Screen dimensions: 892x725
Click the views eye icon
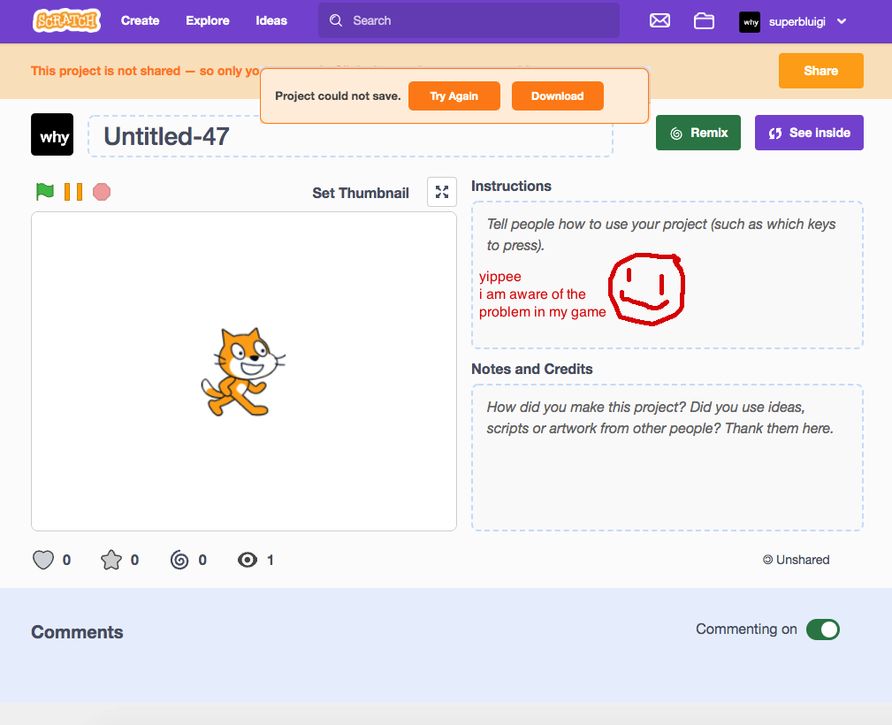(x=248, y=560)
